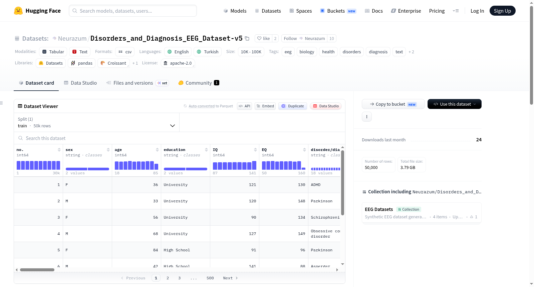The height and width of the screenshot is (287, 534).
Task: Select the pandas library tag
Action: [x=82, y=63]
